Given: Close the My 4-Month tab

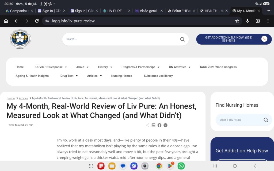Looking at the screenshot, I should (x=259, y=11).
